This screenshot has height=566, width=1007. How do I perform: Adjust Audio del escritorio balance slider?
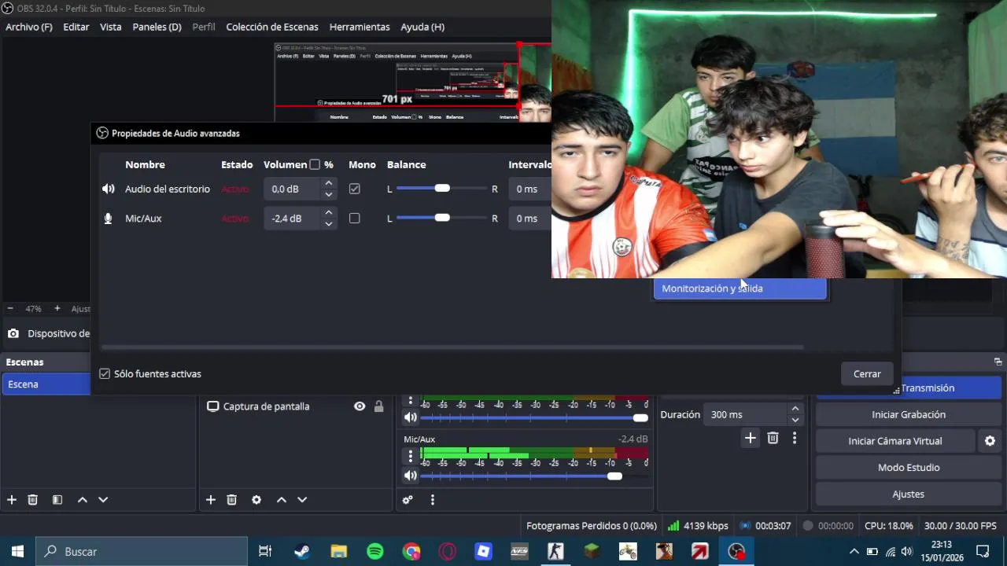click(x=442, y=189)
